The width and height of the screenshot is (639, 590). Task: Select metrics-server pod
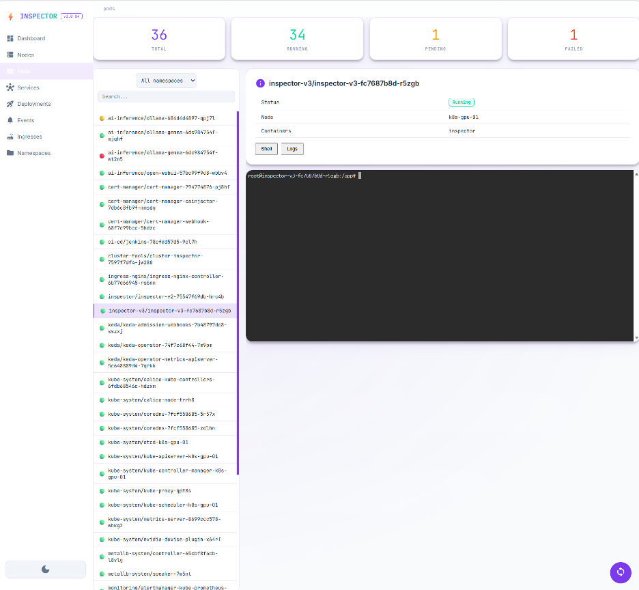(165, 522)
